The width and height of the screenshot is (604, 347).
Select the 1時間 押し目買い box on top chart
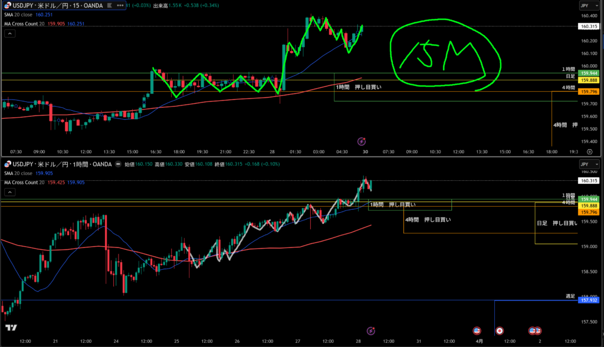[x=358, y=87]
